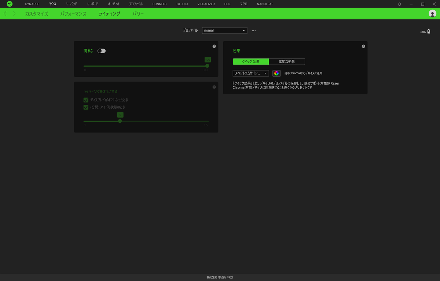Viewport: 440px width, 281px height.
Task: Select the クイック効果 button
Action: coord(251,62)
